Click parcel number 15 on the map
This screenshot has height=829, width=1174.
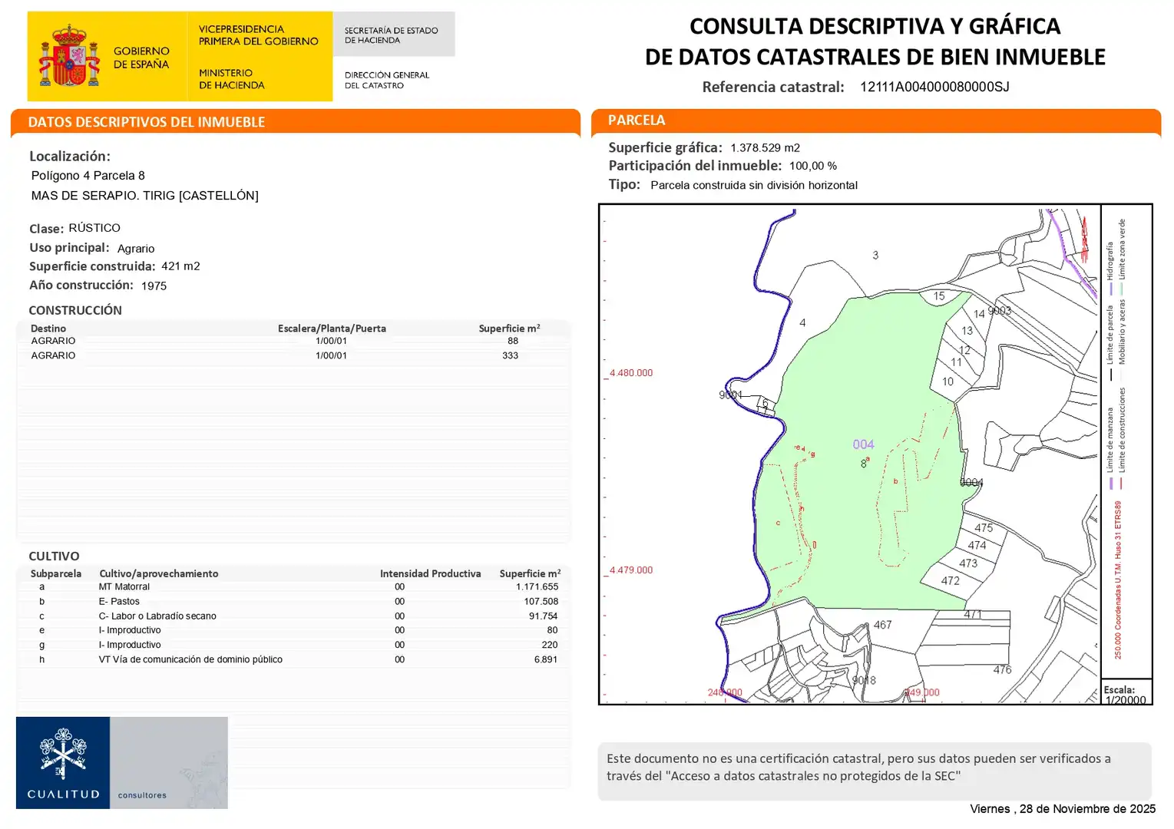[939, 296]
